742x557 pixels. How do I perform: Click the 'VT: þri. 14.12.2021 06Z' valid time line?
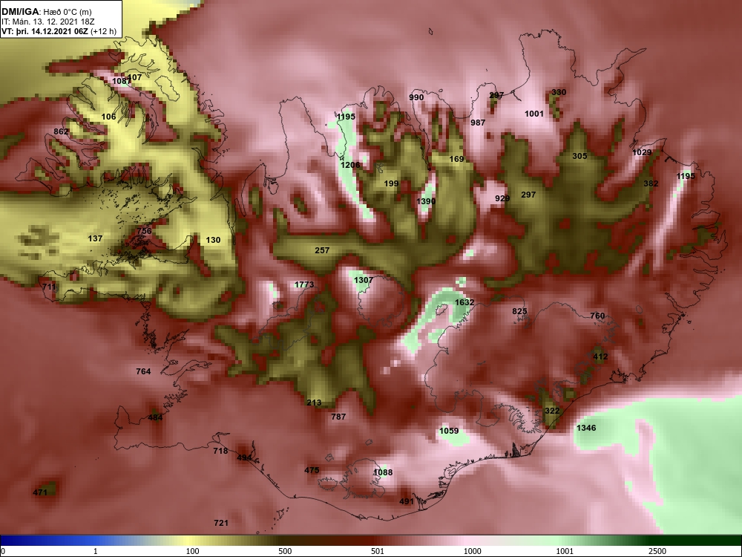click(x=59, y=31)
